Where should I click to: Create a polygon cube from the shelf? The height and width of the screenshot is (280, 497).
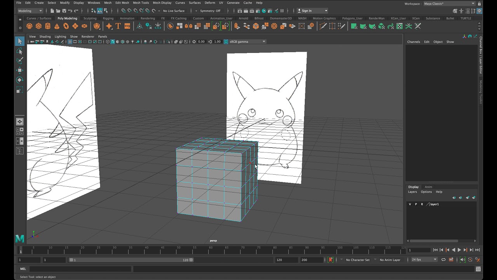point(38,26)
